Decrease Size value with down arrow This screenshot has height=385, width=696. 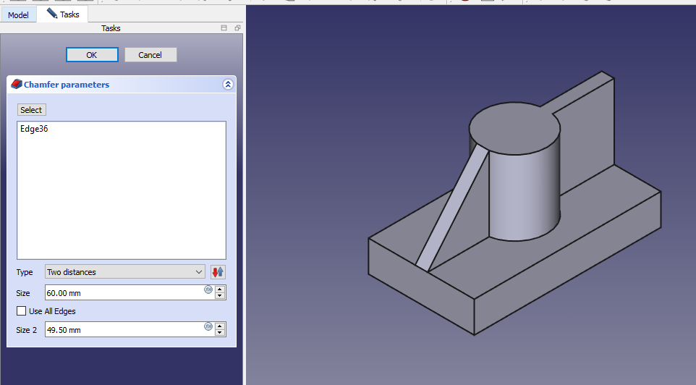221,296
